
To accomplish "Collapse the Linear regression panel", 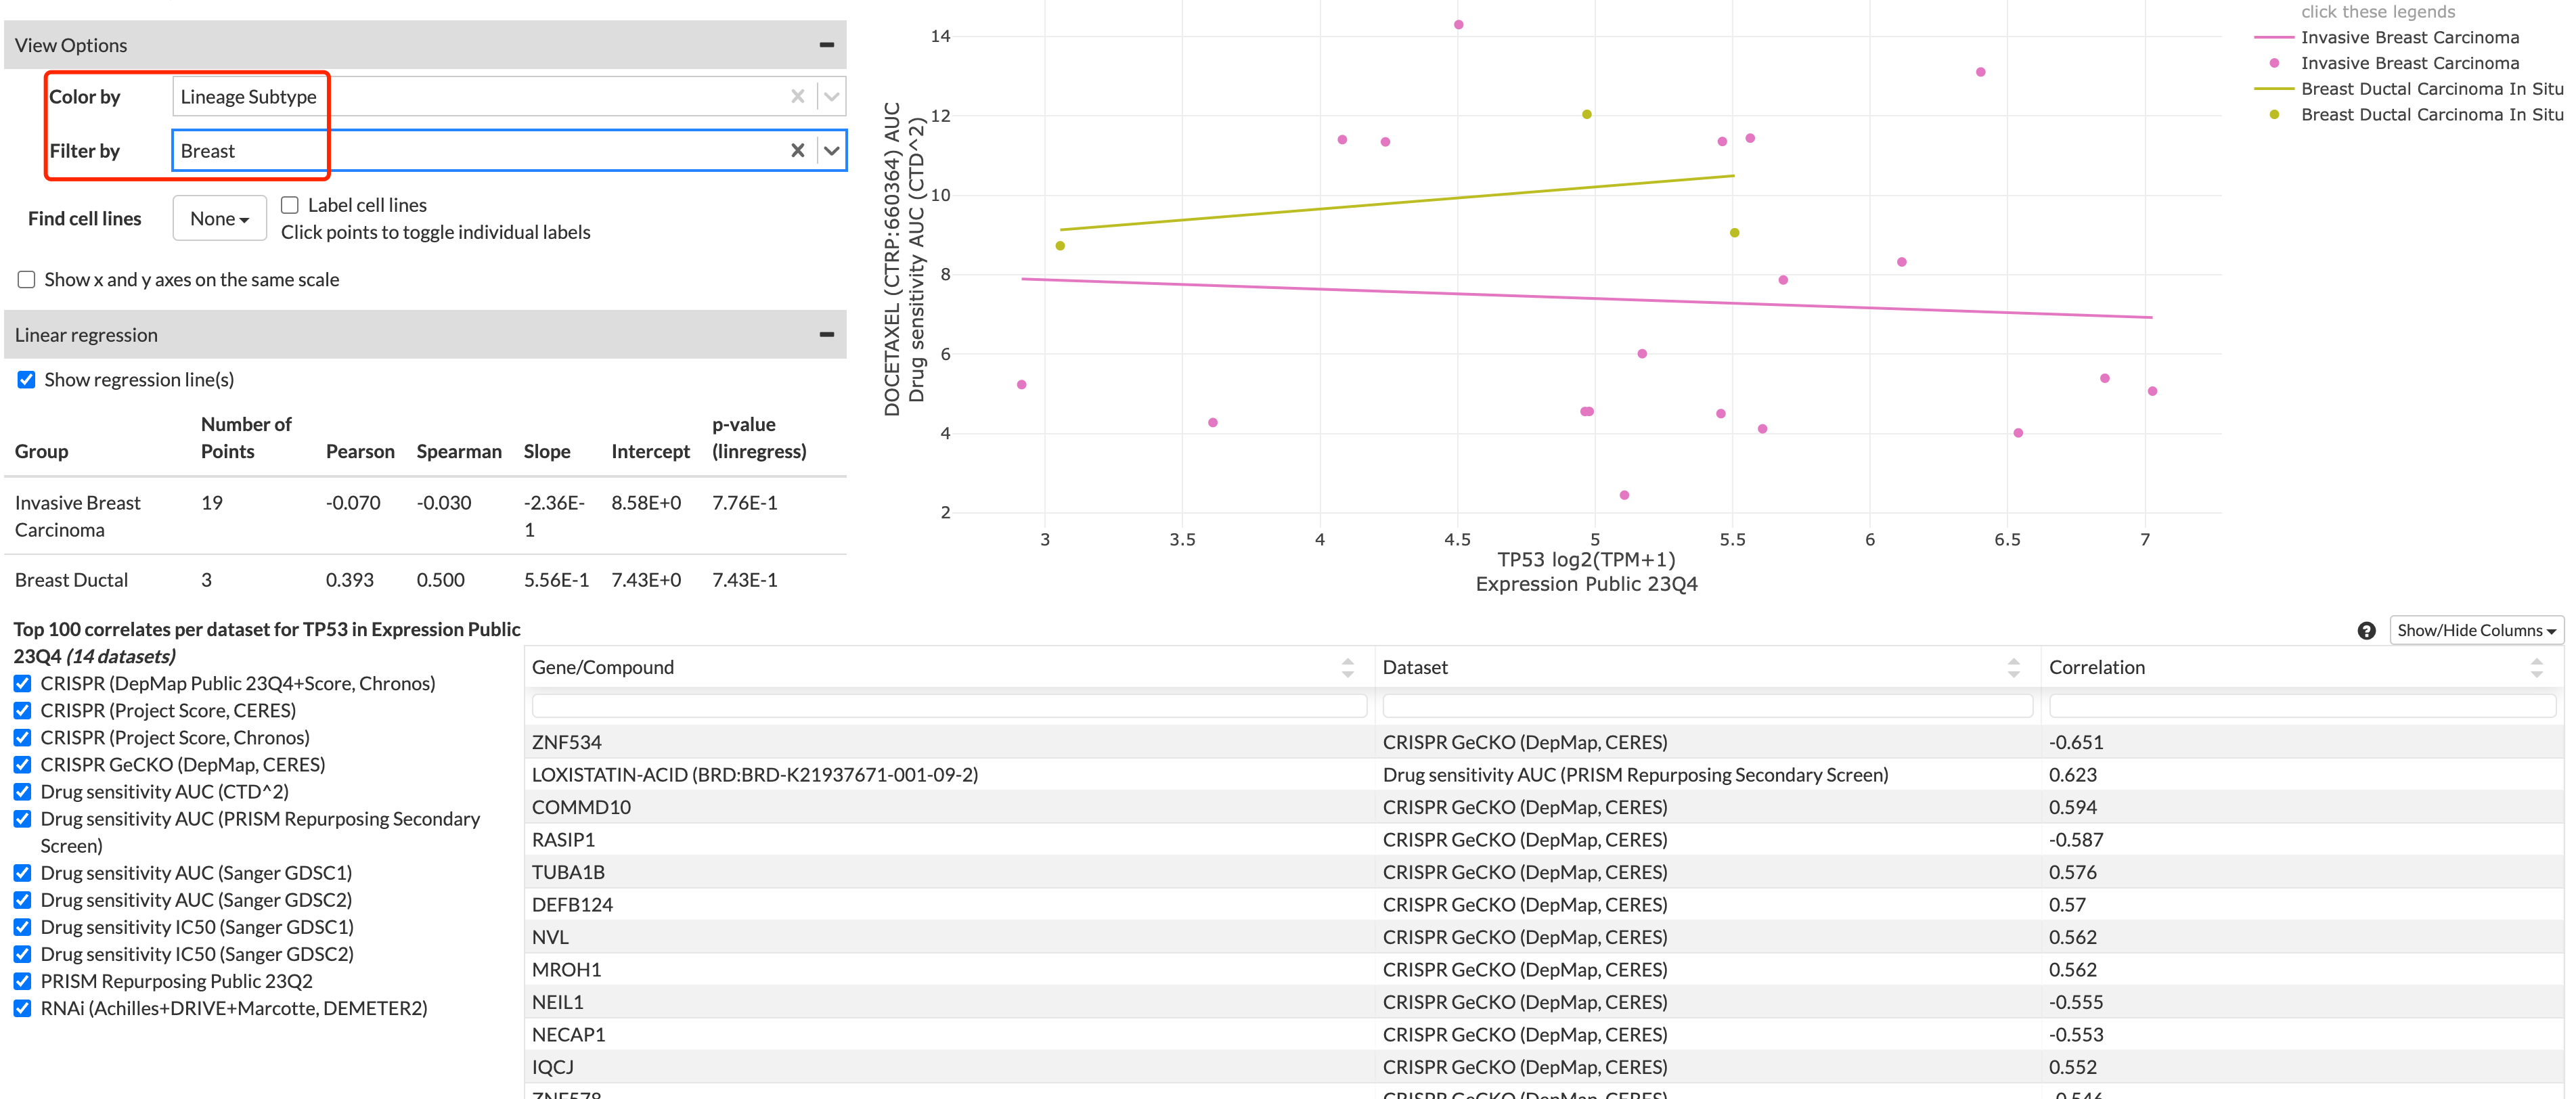I will [826, 335].
